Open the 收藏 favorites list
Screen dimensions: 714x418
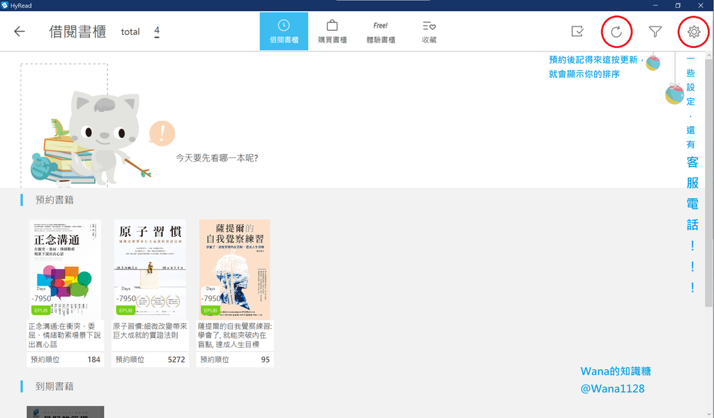point(430,31)
